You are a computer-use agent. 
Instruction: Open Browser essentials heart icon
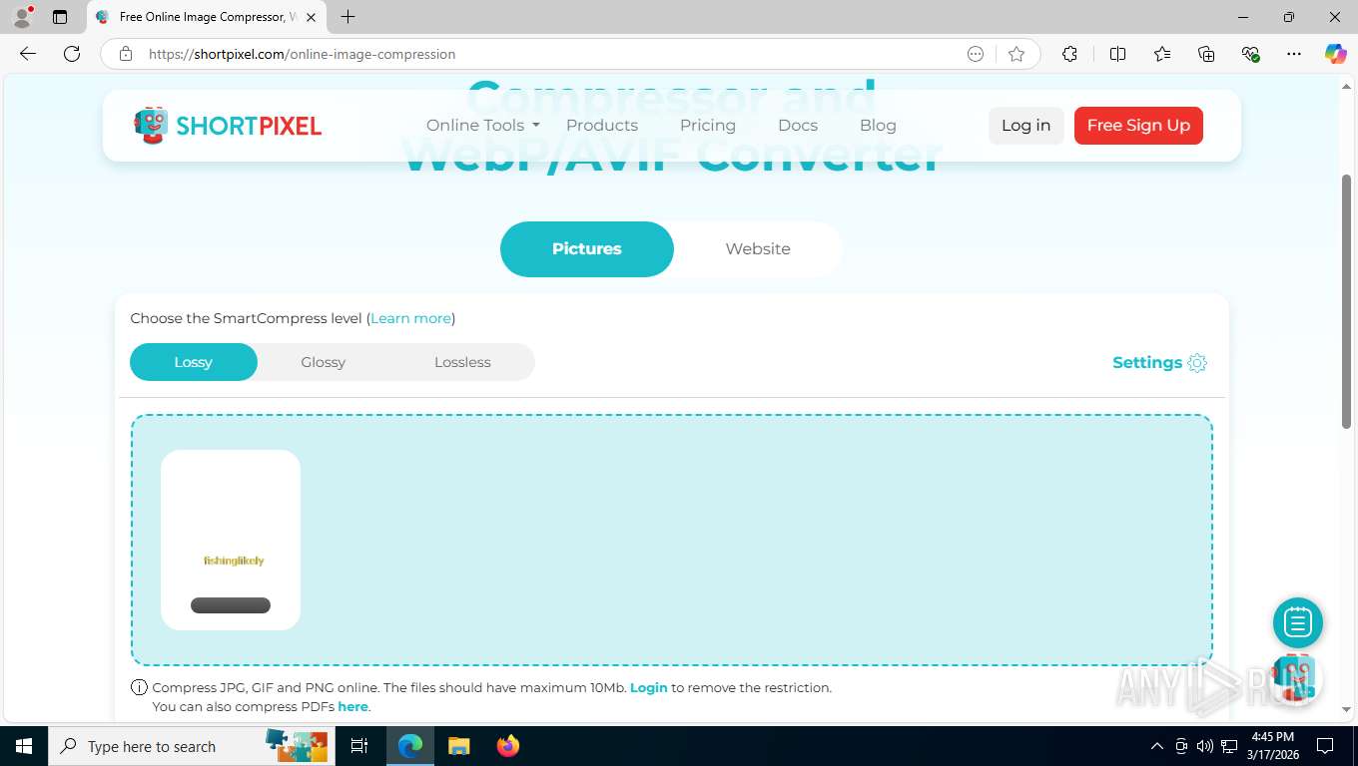tap(1250, 54)
